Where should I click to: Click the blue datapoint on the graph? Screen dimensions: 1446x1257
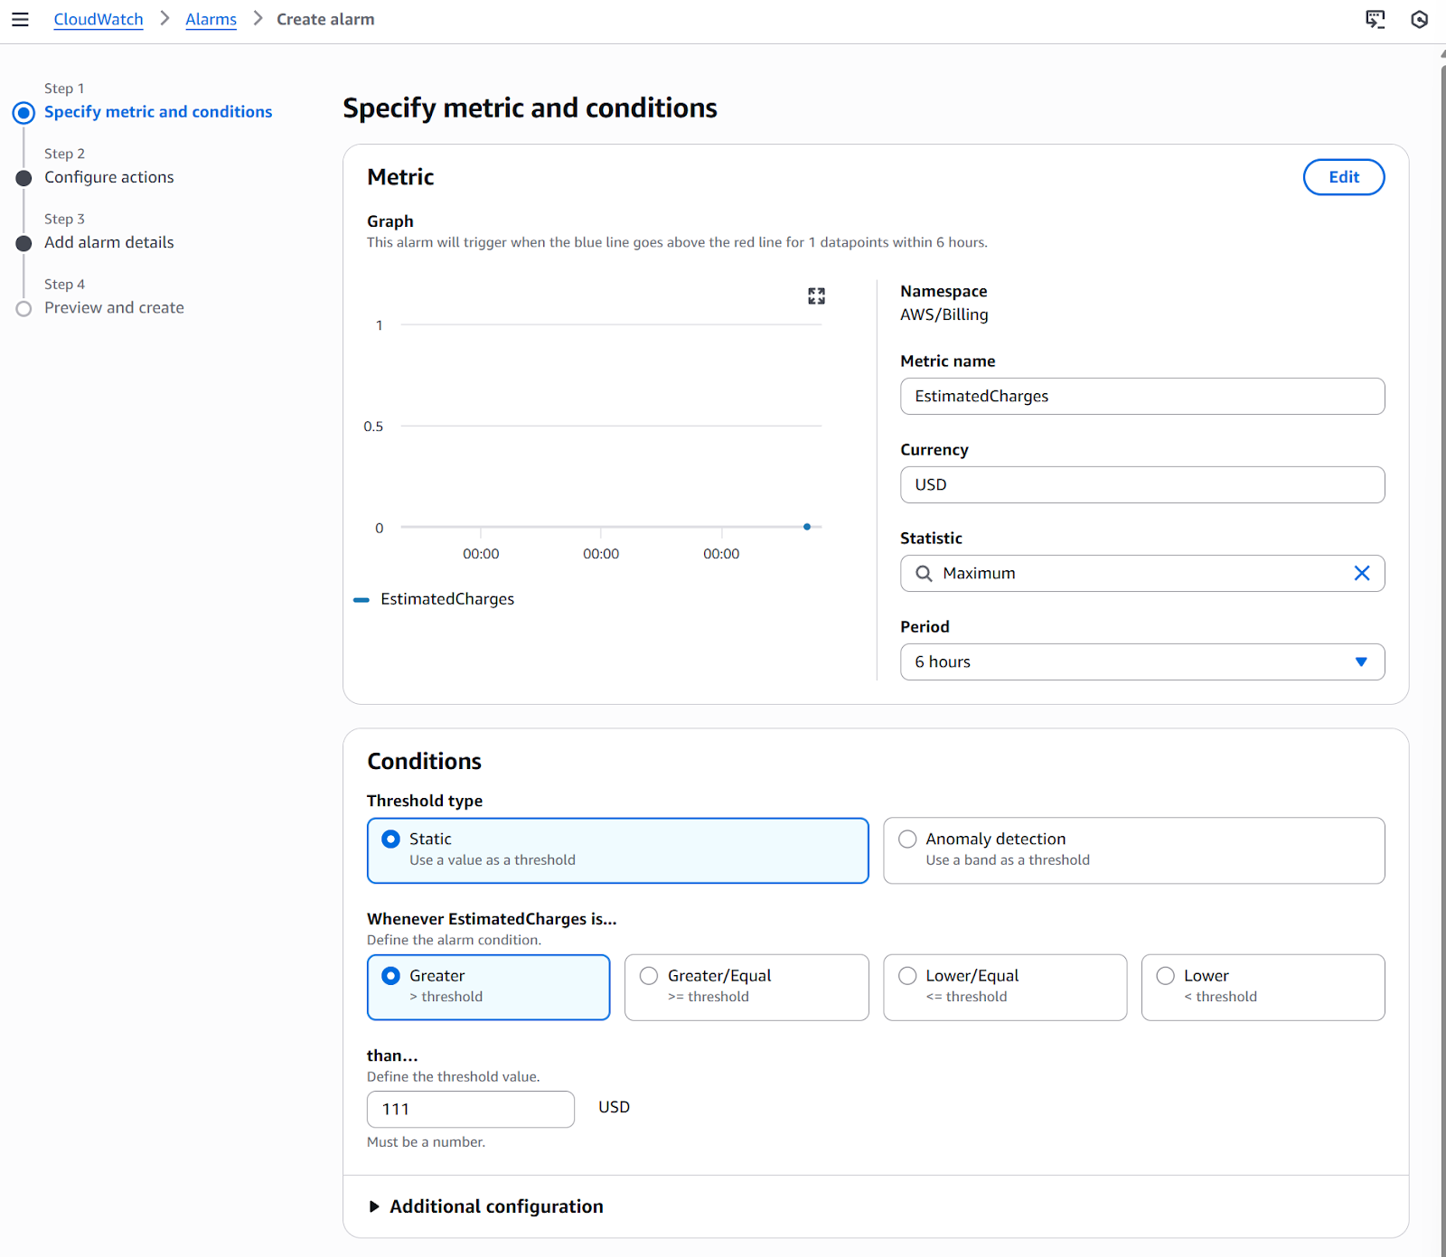(x=807, y=526)
